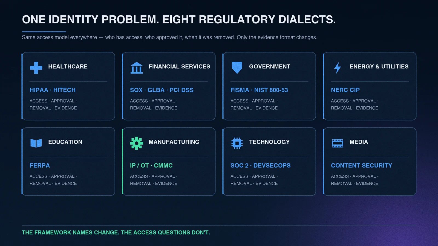Click the FISMA · NIST 800-53 label
This screenshot has height=246, width=438.
click(x=259, y=90)
